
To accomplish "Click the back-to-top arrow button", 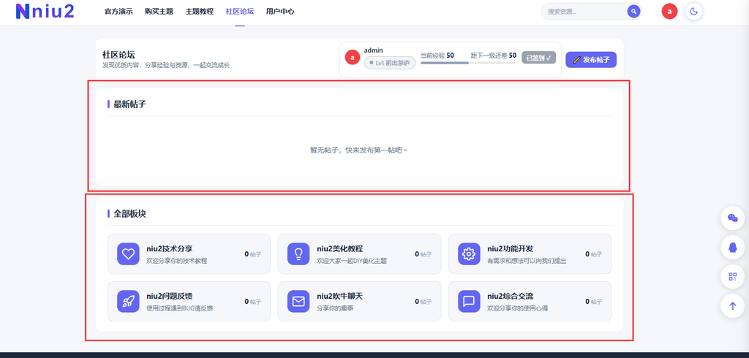I will (x=733, y=306).
